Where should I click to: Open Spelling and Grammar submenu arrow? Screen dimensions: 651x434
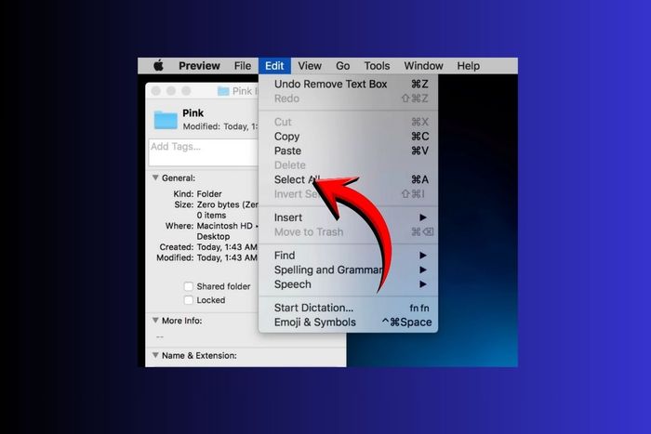point(422,270)
